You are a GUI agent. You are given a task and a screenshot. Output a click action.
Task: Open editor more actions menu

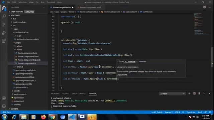pyautogui.click(x=210, y=7)
